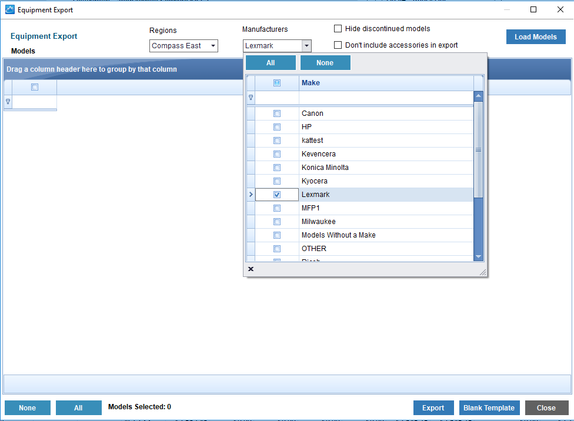Check the OTHER manufacturer checkbox
Screen dimensions: 574x421
coord(277,249)
